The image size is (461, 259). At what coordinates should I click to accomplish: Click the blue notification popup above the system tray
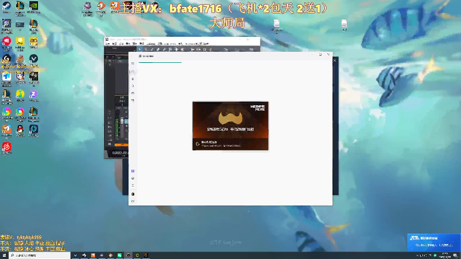pyautogui.click(x=434, y=242)
